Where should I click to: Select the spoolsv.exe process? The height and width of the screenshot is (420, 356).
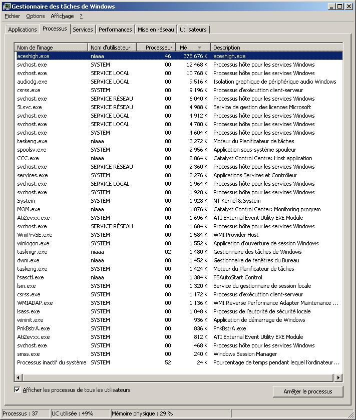[x=178, y=150]
